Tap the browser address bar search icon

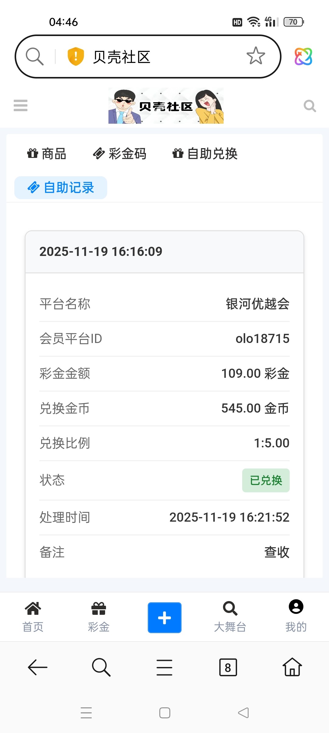tap(34, 57)
